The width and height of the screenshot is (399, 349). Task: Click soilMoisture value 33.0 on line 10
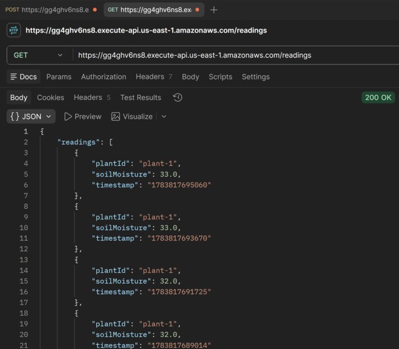tap(169, 228)
